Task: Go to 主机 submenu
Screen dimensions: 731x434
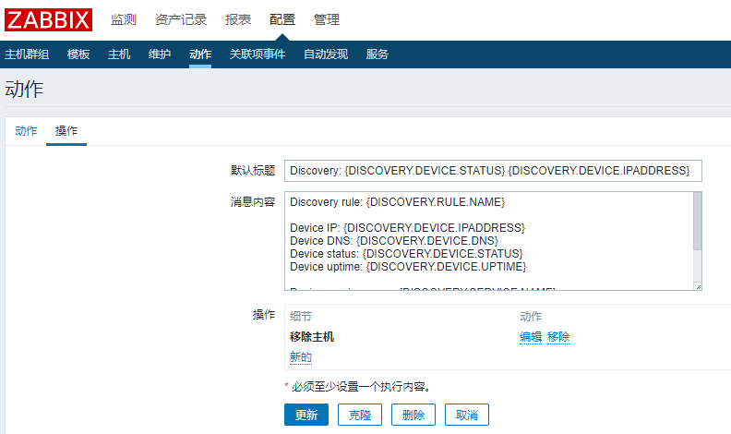Action: [x=119, y=54]
